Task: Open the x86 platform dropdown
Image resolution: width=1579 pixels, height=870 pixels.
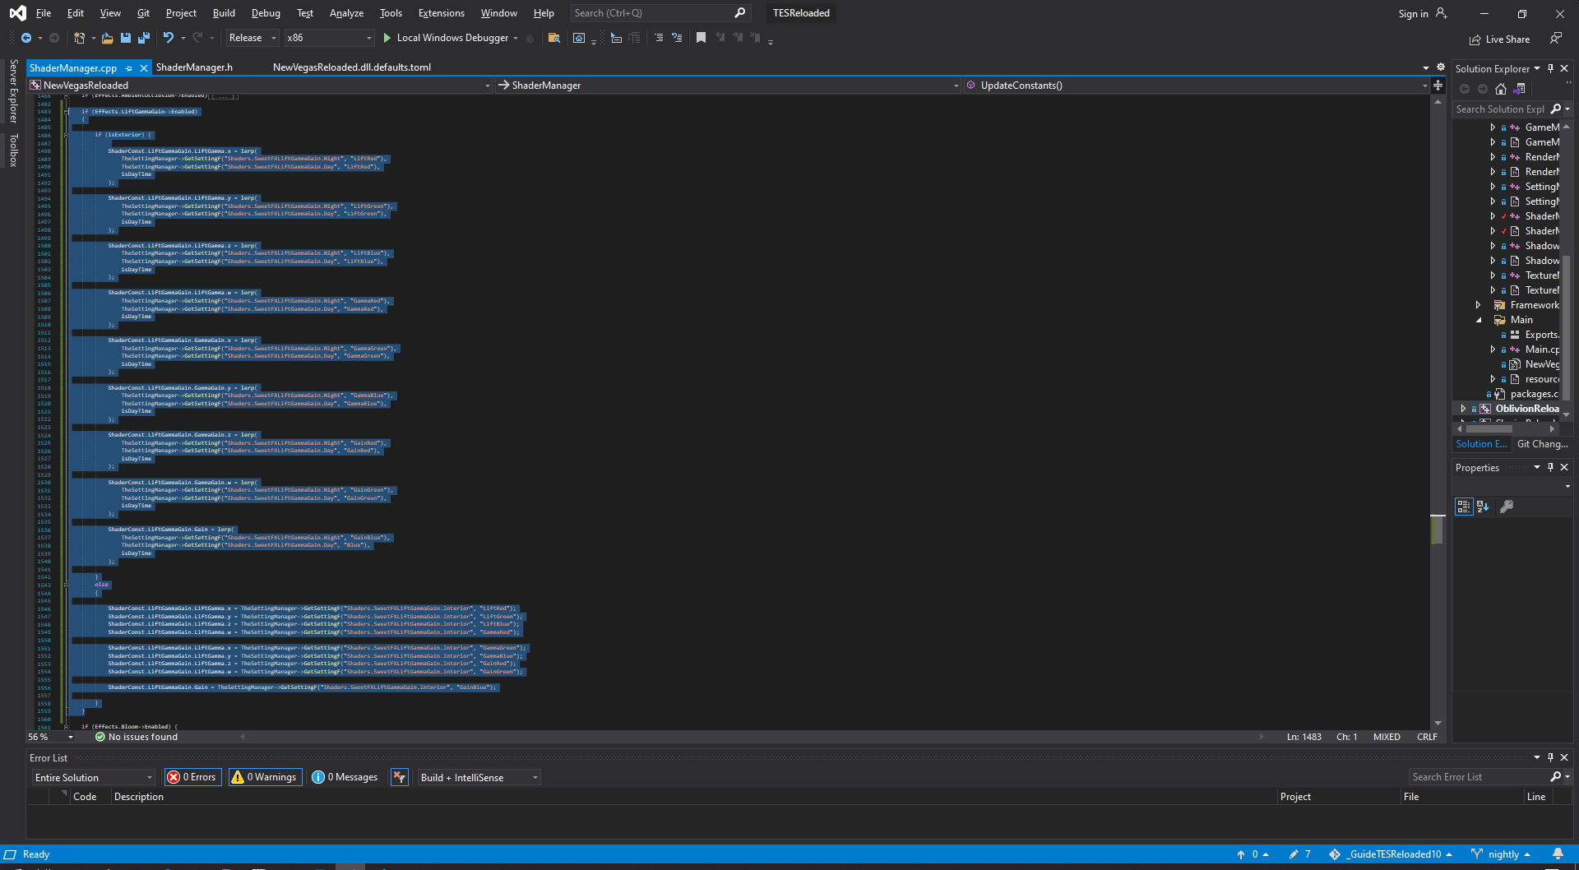Action: [x=329, y=38]
